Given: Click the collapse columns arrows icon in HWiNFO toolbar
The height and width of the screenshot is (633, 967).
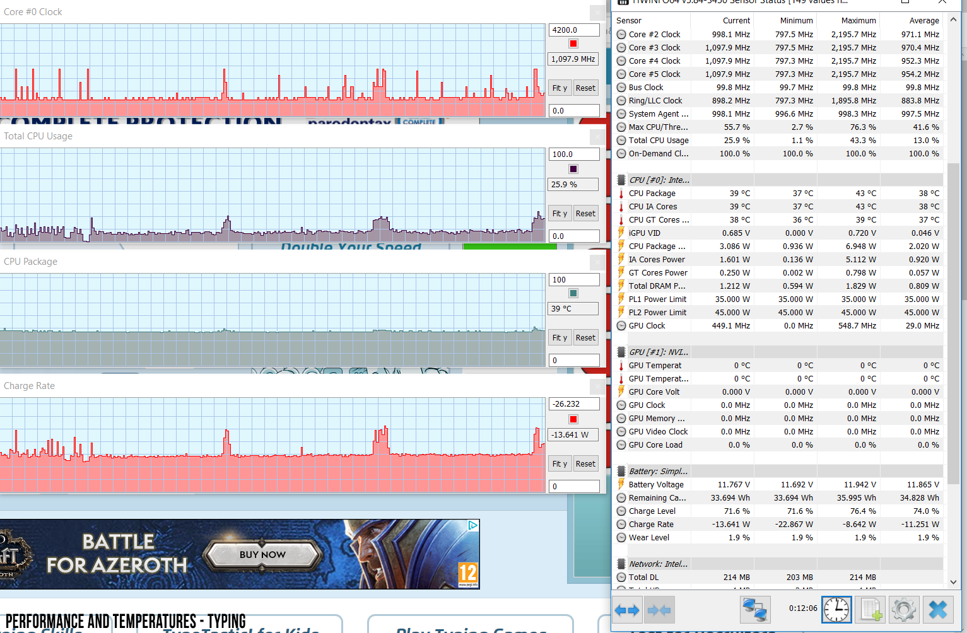Looking at the screenshot, I should (x=659, y=610).
